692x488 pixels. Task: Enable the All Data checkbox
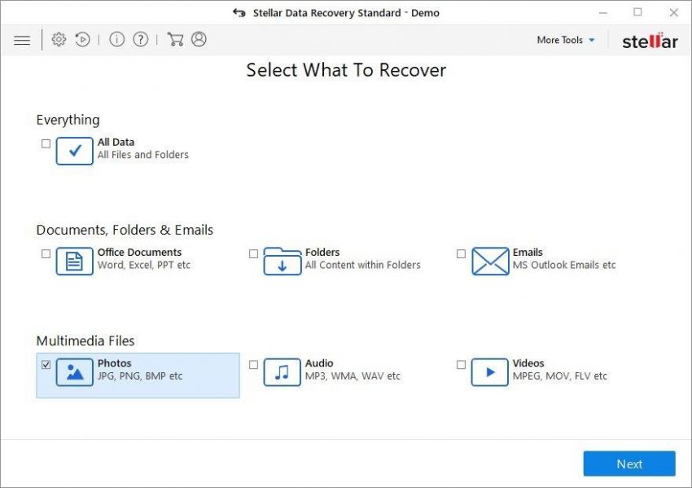(x=46, y=143)
